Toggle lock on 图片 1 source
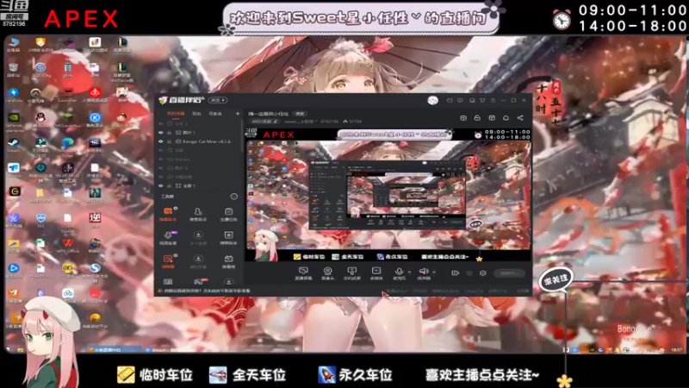Viewport: 689px width, 388px height. pos(169,133)
